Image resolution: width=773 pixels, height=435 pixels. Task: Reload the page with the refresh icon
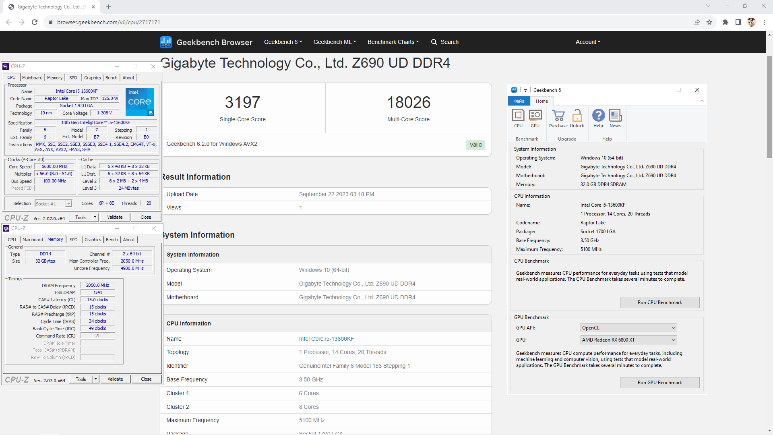pos(35,23)
